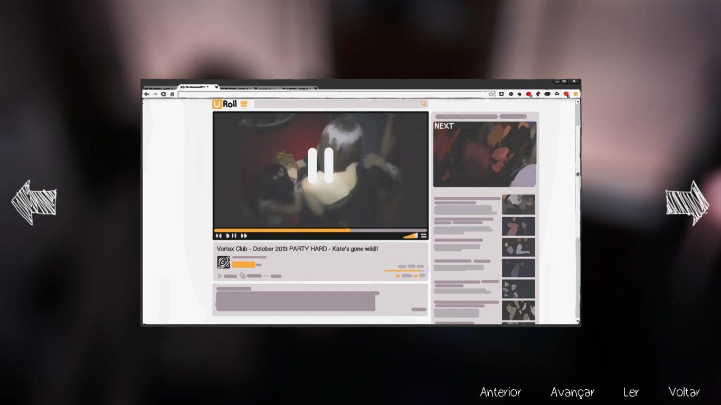Open the three-dots more options
This screenshot has width=721, height=405.
[266, 276]
